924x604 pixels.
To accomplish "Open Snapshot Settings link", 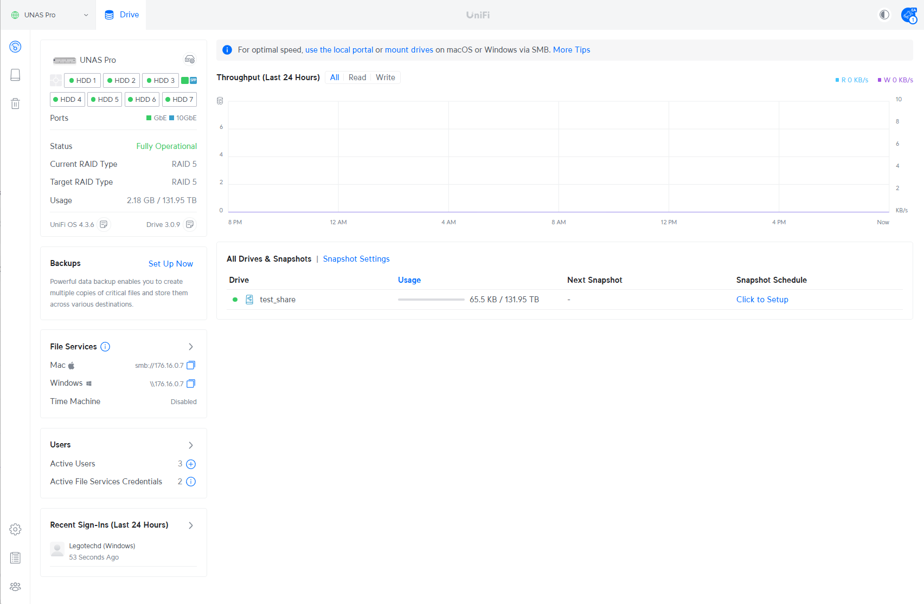I will tap(356, 259).
